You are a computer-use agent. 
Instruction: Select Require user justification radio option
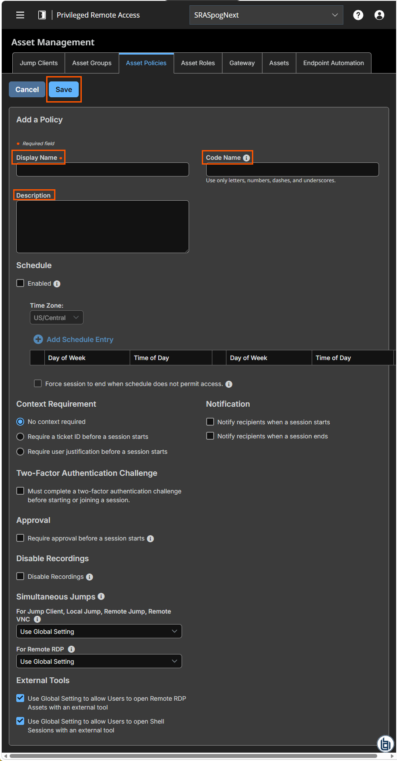(20, 452)
